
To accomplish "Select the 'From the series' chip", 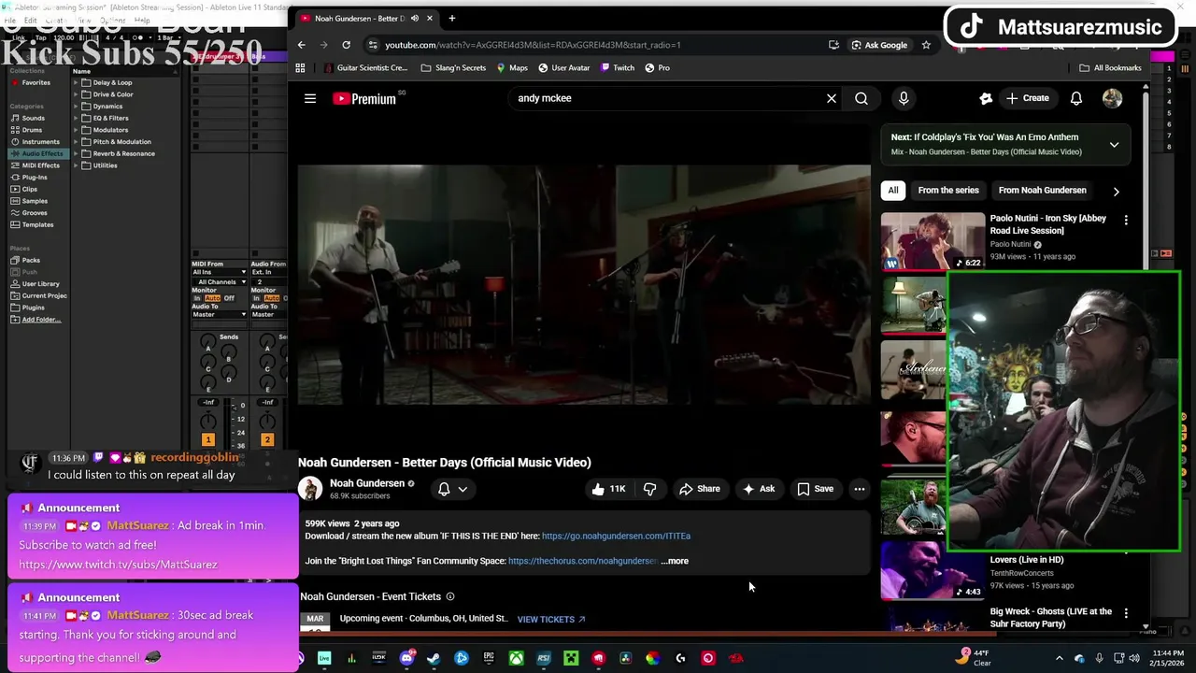I will (948, 191).
